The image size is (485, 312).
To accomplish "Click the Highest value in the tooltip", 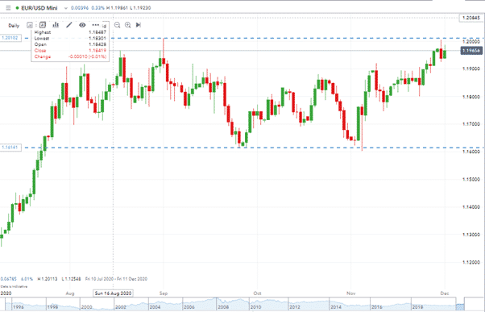I will pos(97,32).
